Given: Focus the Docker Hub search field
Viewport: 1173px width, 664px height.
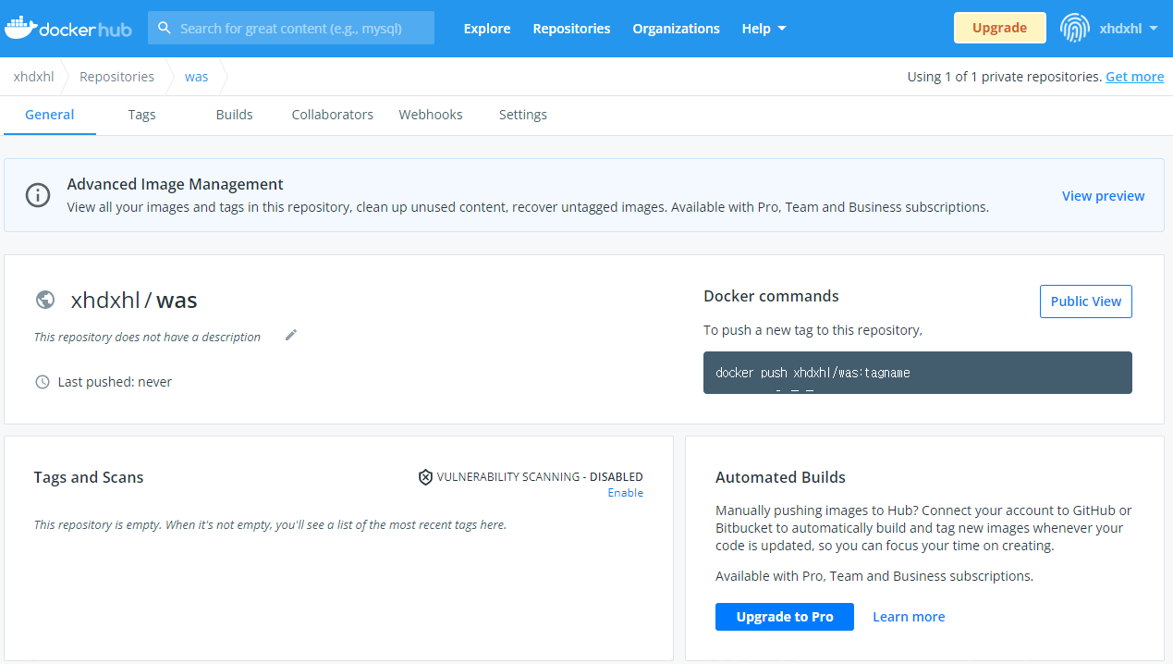Looking at the screenshot, I should (x=291, y=28).
